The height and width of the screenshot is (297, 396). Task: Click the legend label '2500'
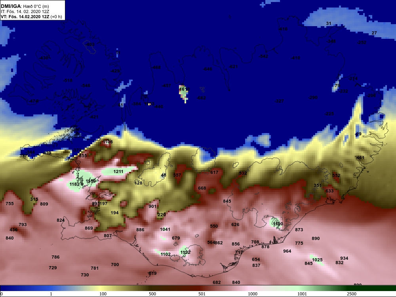352,294
